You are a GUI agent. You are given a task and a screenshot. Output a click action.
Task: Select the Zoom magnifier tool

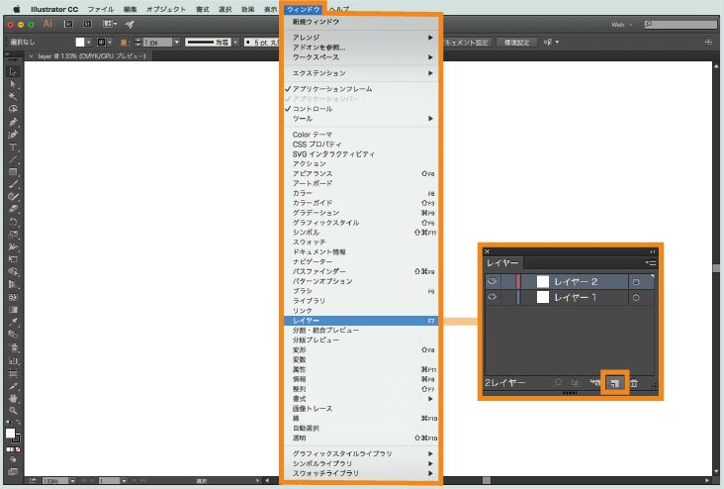pos(13,411)
